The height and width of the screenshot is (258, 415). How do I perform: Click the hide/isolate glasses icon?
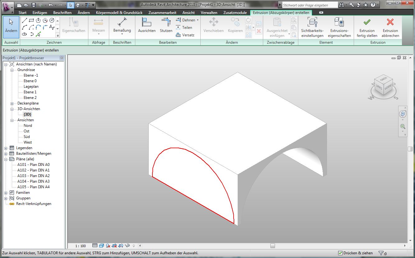[127, 246]
